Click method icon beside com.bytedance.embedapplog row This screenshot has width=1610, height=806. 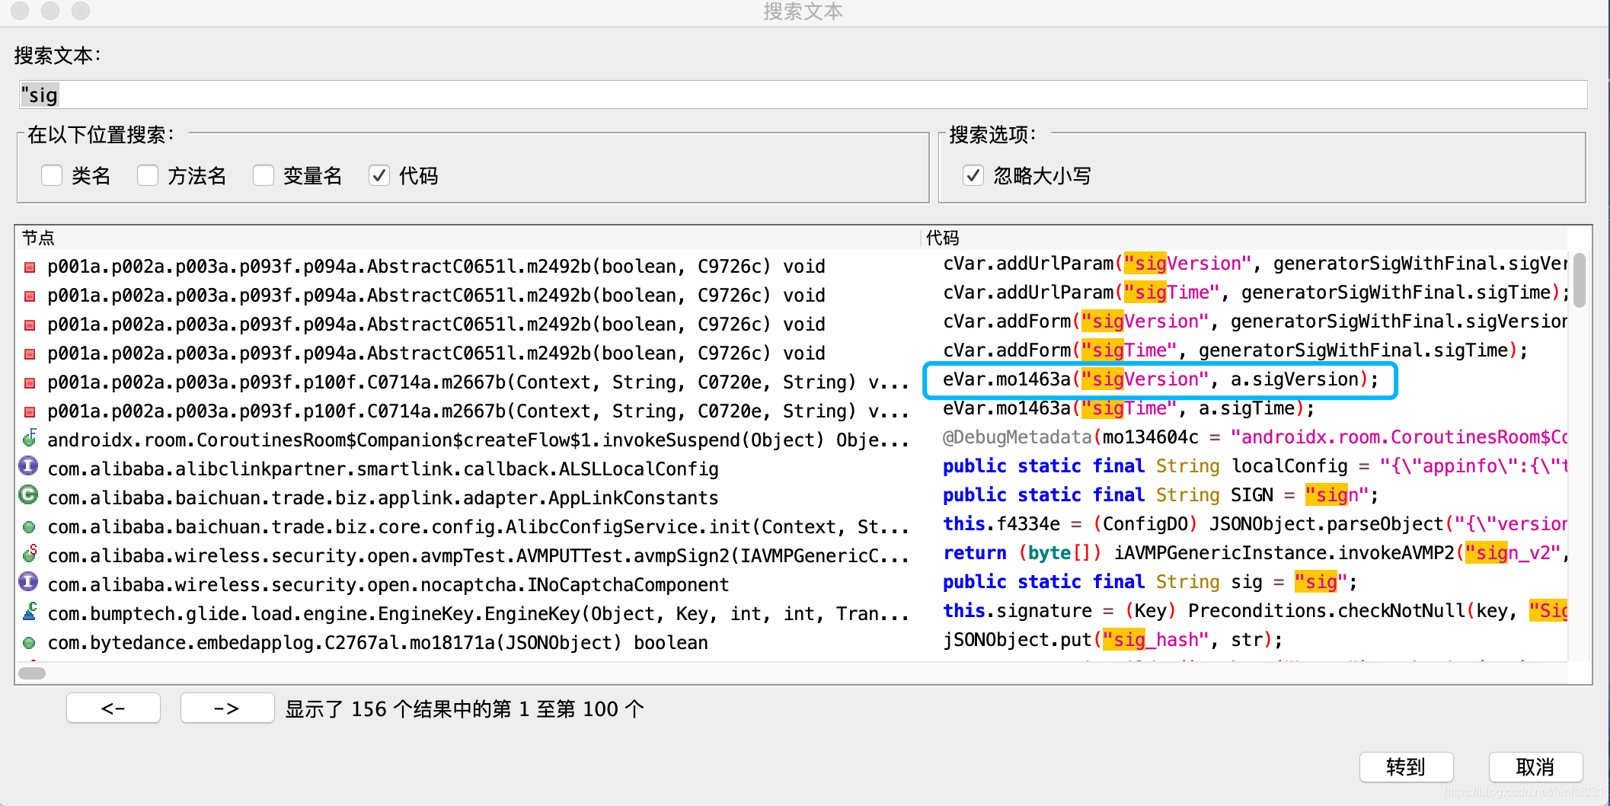(29, 643)
